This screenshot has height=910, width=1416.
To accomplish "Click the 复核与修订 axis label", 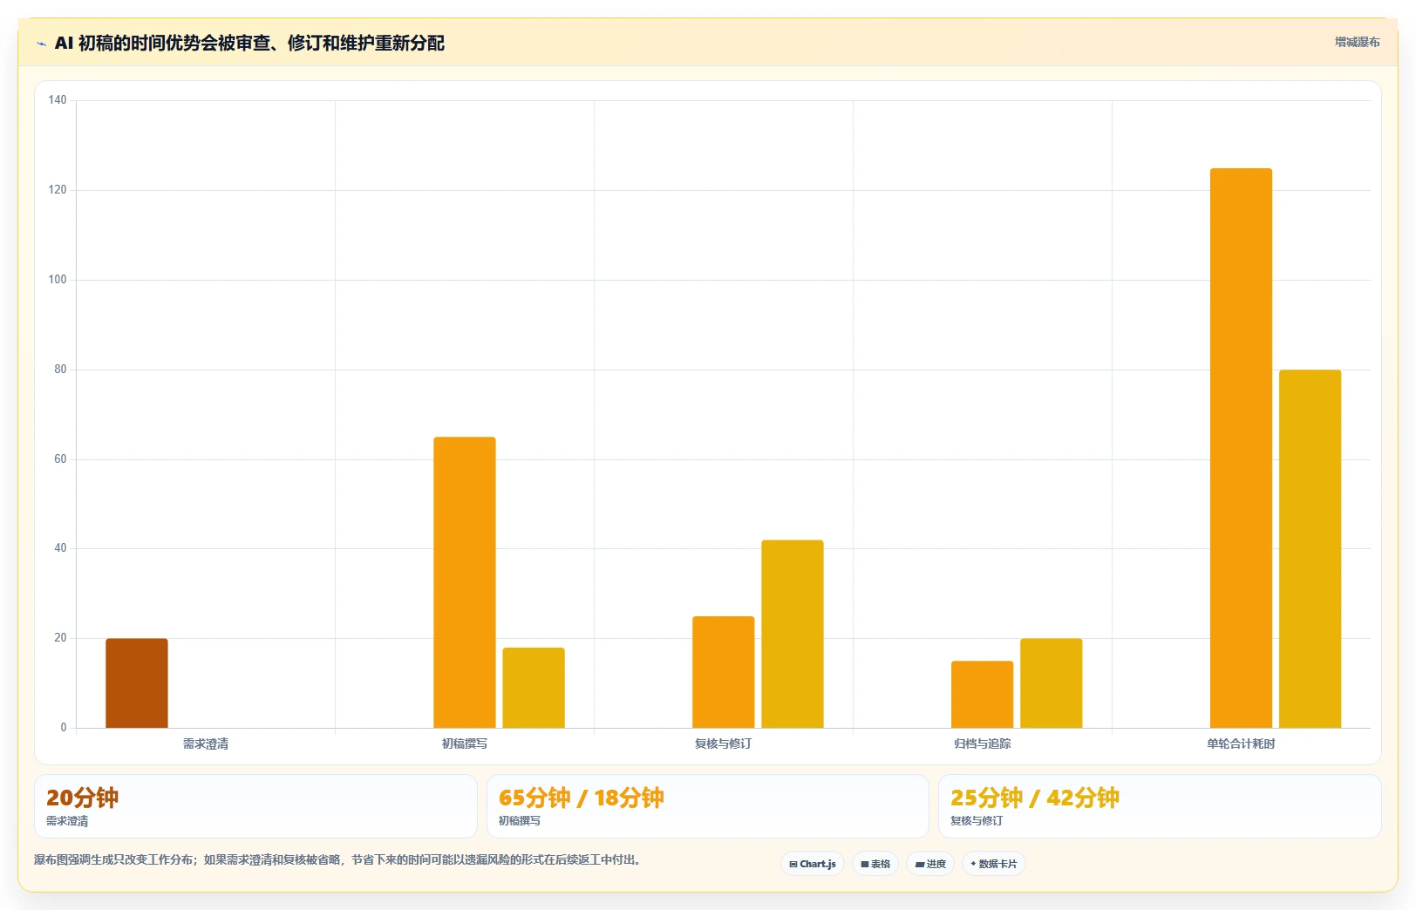I will [723, 744].
